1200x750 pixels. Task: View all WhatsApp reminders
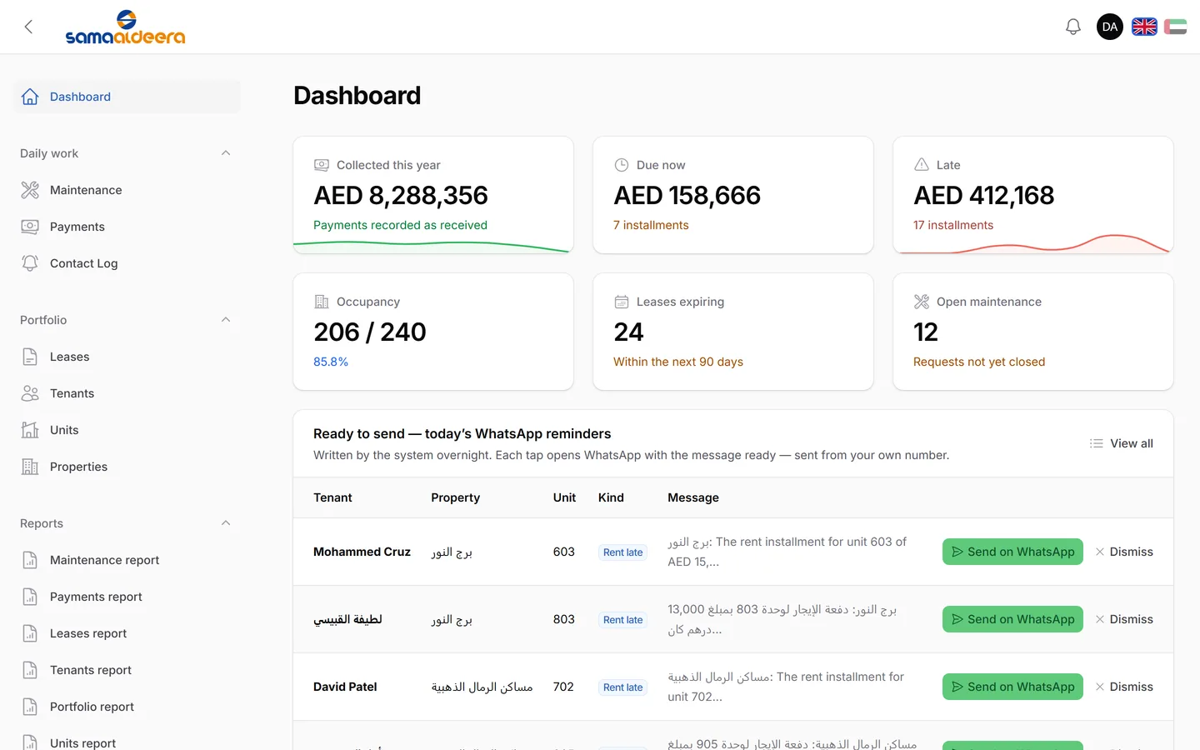coord(1122,443)
